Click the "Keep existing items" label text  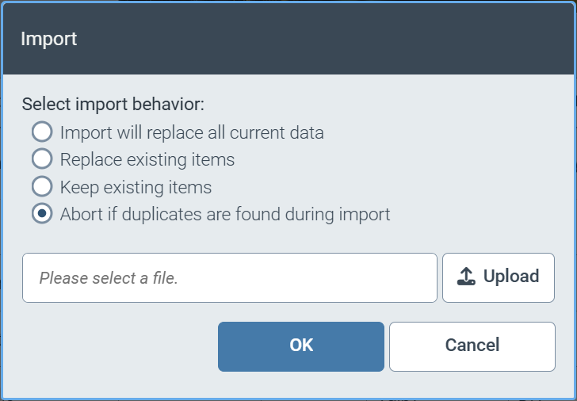point(136,187)
